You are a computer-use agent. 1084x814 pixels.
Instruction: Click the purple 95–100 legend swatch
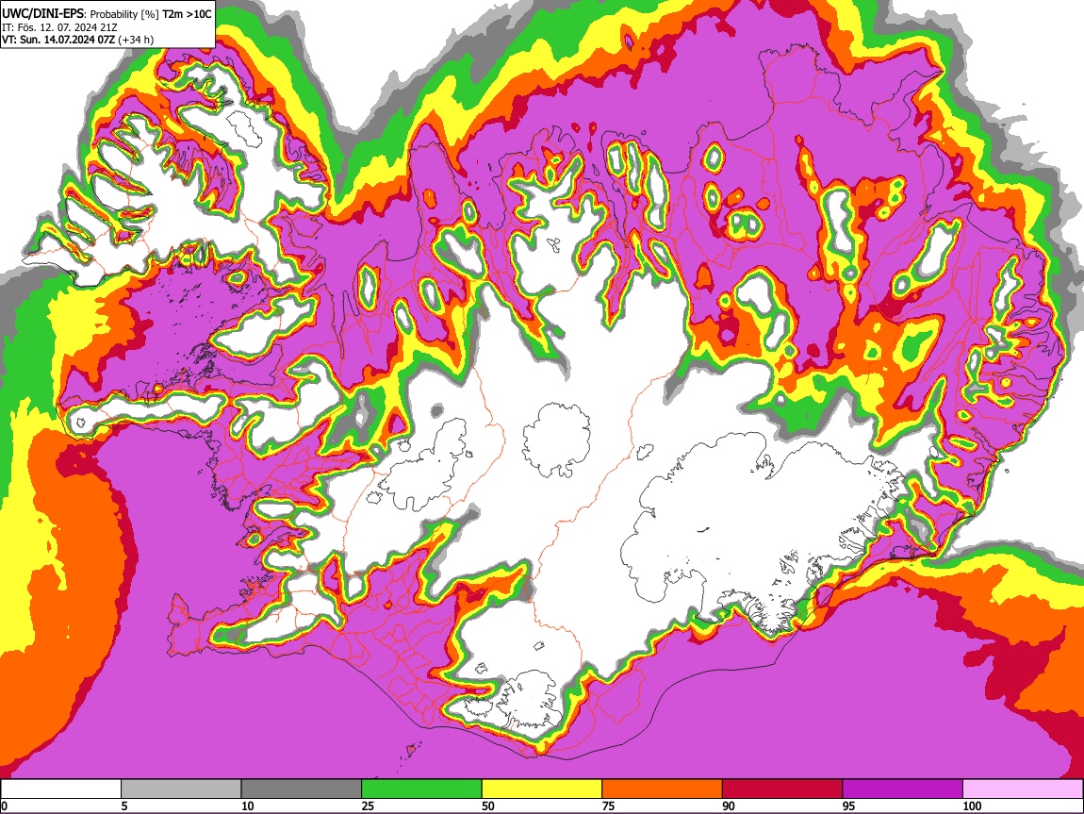click(x=903, y=789)
